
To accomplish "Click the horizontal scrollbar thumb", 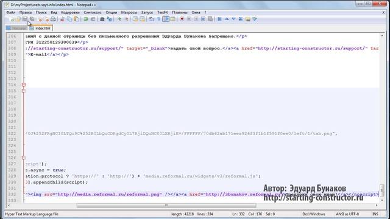I will (x=166, y=206).
